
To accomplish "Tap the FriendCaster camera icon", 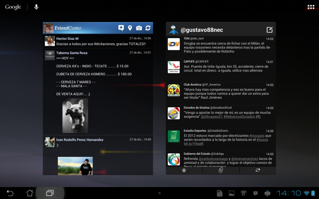I will [139, 28].
